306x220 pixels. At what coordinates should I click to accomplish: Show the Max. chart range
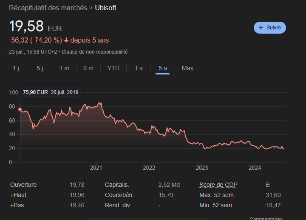[188, 68]
